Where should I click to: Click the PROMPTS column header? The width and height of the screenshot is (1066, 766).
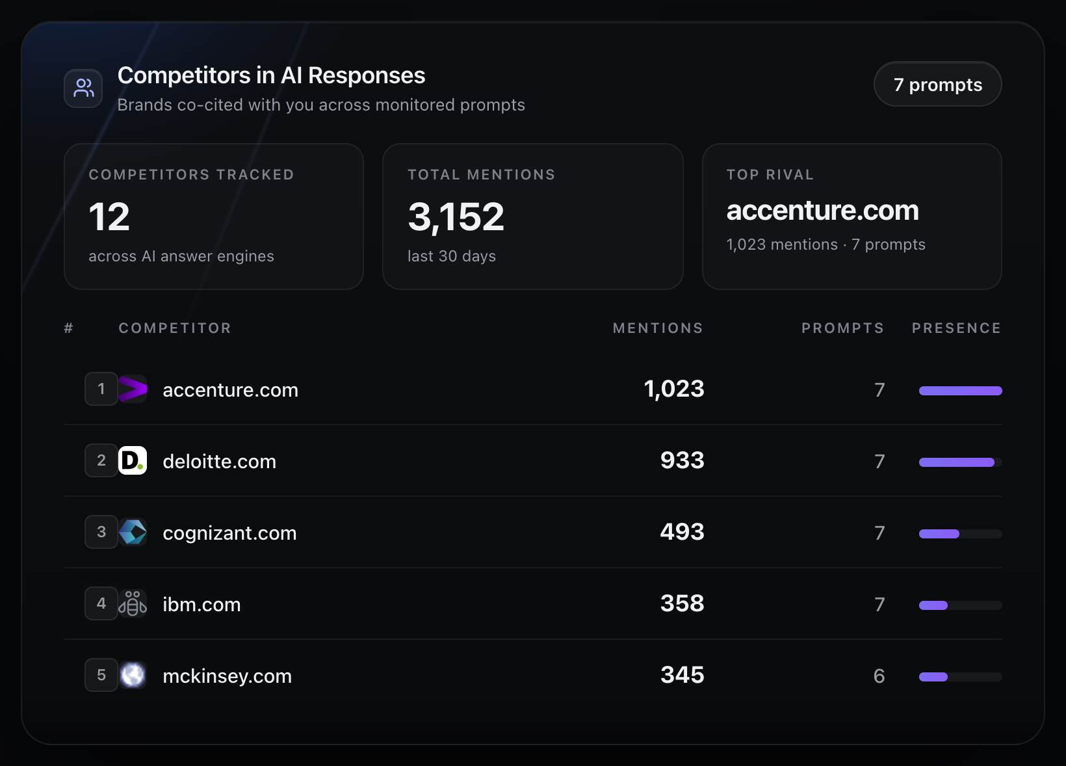pos(842,328)
